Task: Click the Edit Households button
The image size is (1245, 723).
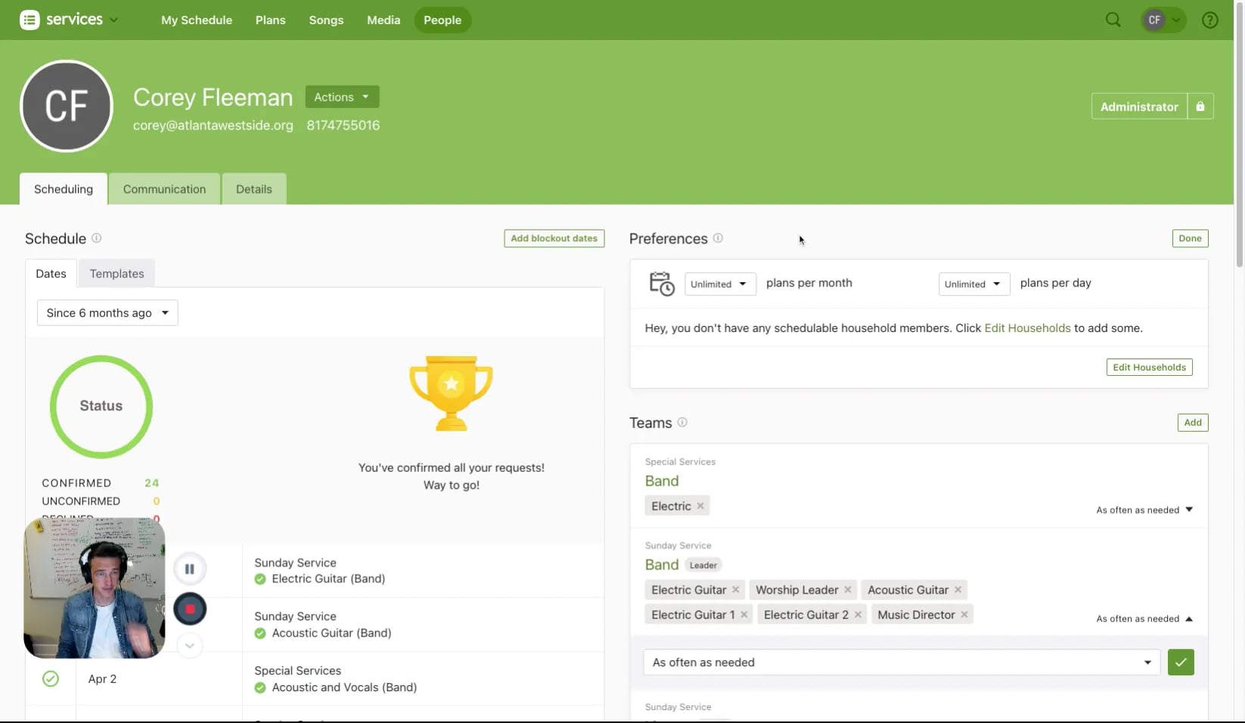Action: pos(1148,367)
